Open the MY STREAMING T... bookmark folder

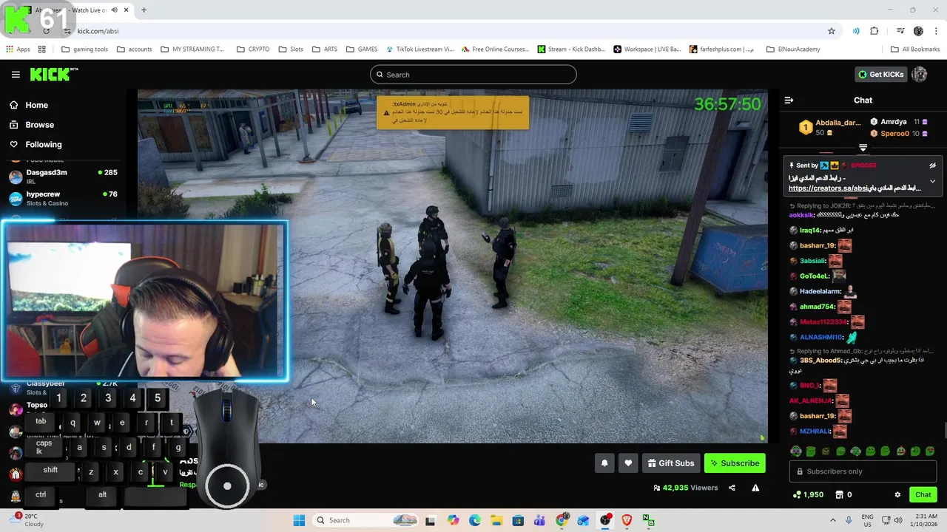point(192,50)
